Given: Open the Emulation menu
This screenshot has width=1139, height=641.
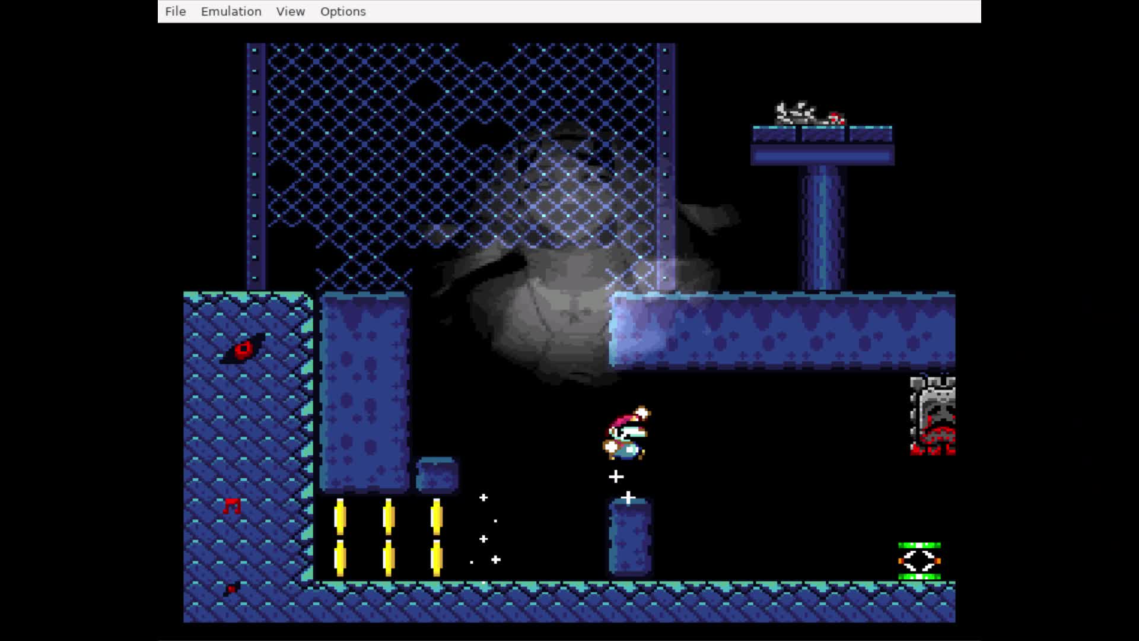Looking at the screenshot, I should coord(231,11).
